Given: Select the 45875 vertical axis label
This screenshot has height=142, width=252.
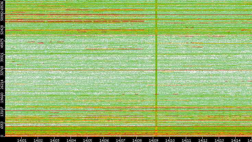Looking at the screenshot, I should 2,43.
